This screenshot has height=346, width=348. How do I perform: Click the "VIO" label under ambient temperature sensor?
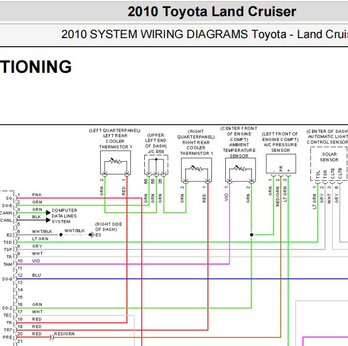(x=226, y=197)
